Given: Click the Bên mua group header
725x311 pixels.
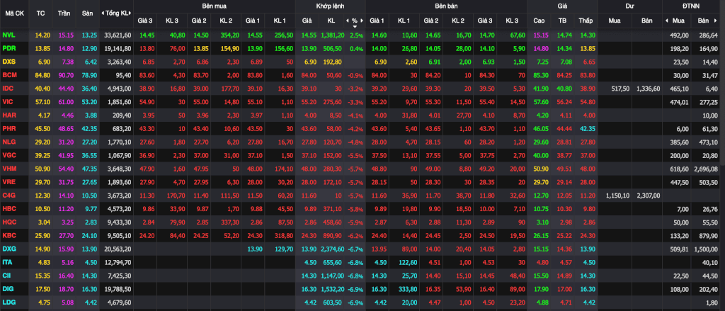Looking at the screenshot, I should pos(214,6).
